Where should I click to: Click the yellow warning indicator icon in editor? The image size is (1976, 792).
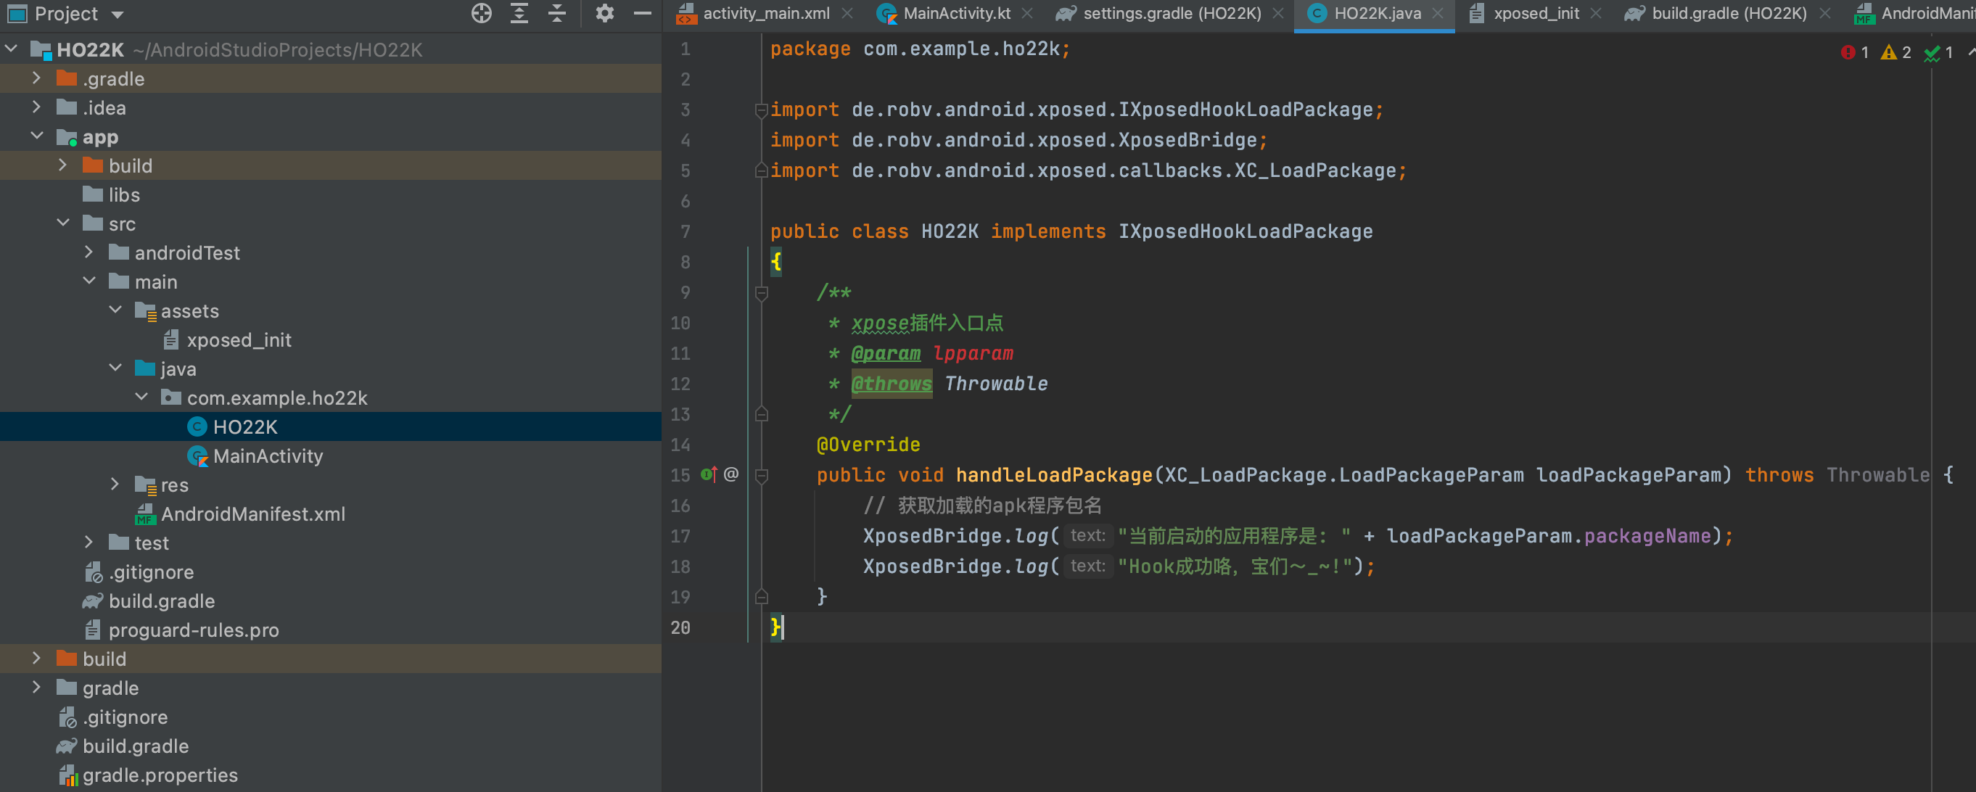(1888, 52)
